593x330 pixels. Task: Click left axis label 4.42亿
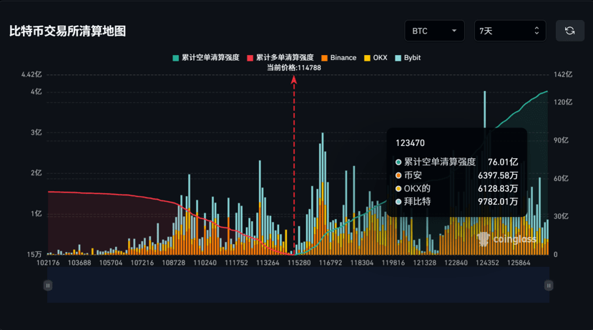click(31, 74)
